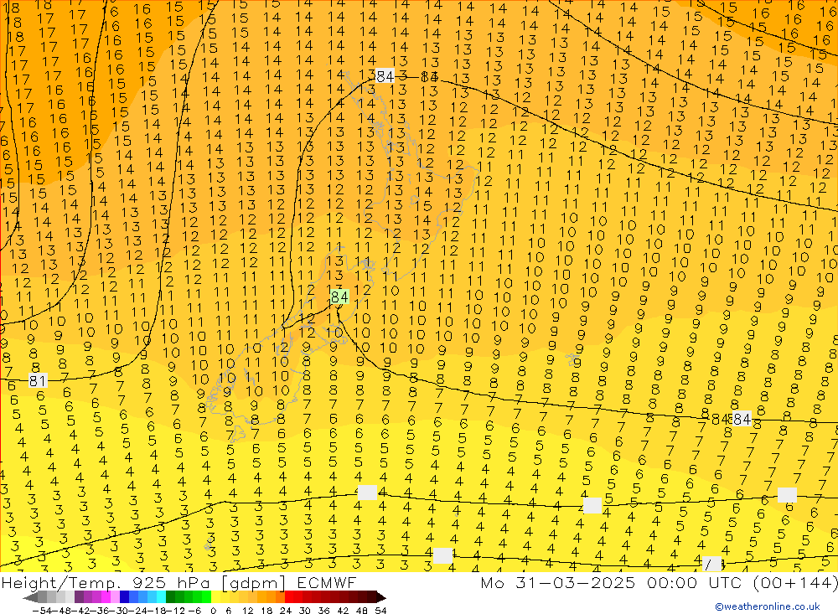Pick the brightest green legend swatch

tap(206, 597)
